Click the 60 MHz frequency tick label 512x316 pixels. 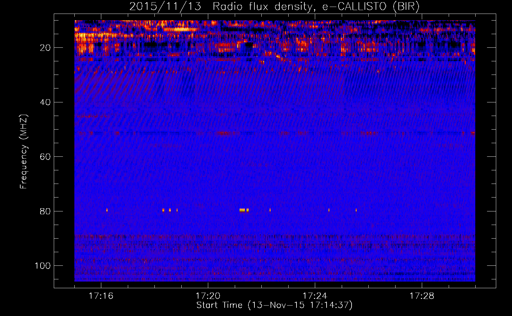tap(45, 157)
